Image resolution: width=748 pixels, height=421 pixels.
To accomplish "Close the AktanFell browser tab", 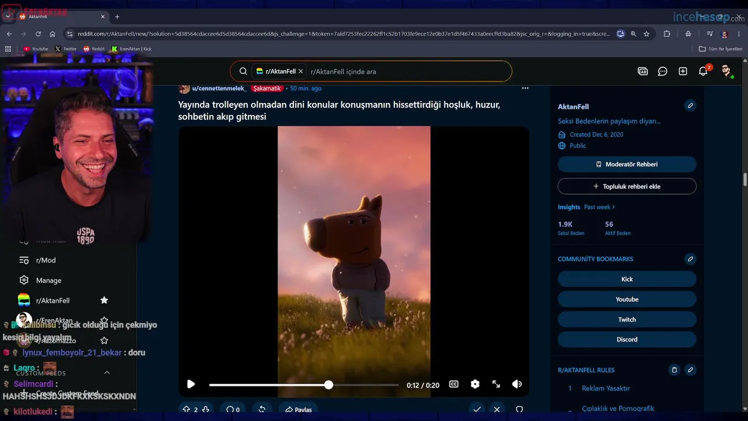I will [103, 16].
